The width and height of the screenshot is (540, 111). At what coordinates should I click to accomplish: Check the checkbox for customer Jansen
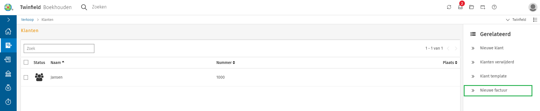pyautogui.click(x=26, y=77)
